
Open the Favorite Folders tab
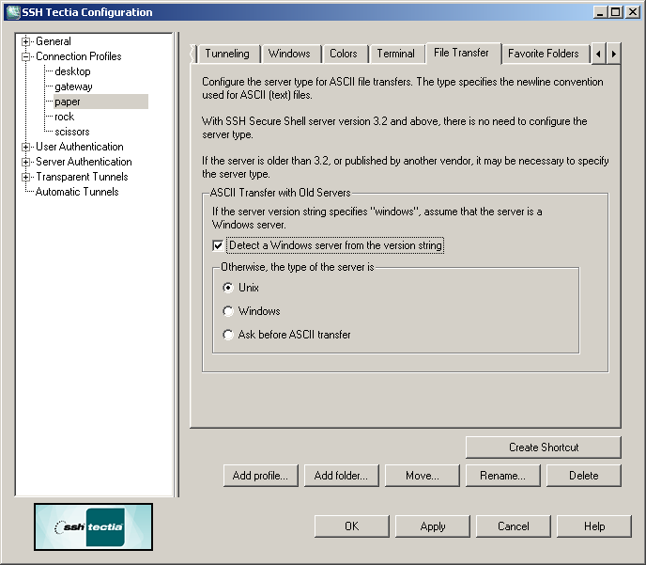tap(544, 54)
